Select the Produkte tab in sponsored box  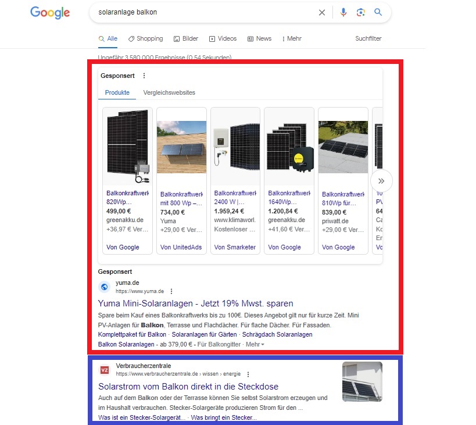(117, 92)
